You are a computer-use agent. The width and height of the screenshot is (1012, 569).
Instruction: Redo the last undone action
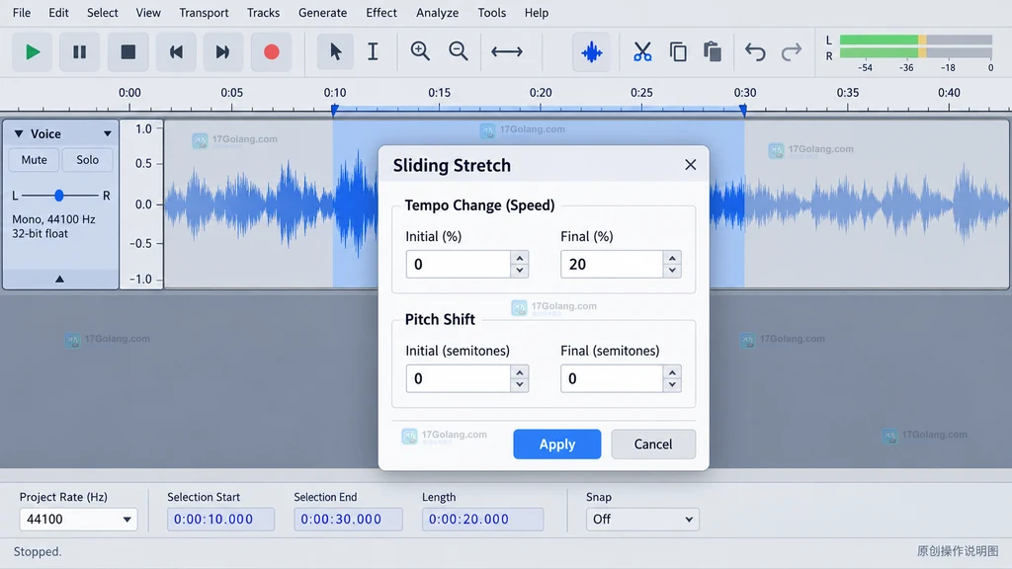tap(792, 51)
